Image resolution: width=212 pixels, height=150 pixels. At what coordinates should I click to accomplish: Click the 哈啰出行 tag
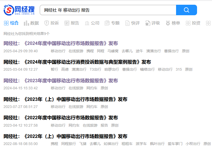point(112,69)
